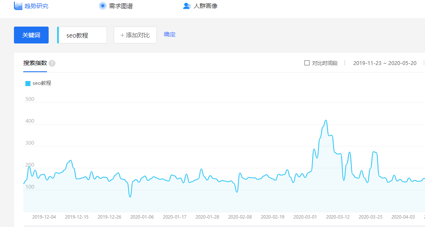Click the chart peak above 400 in March

point(326,120)
